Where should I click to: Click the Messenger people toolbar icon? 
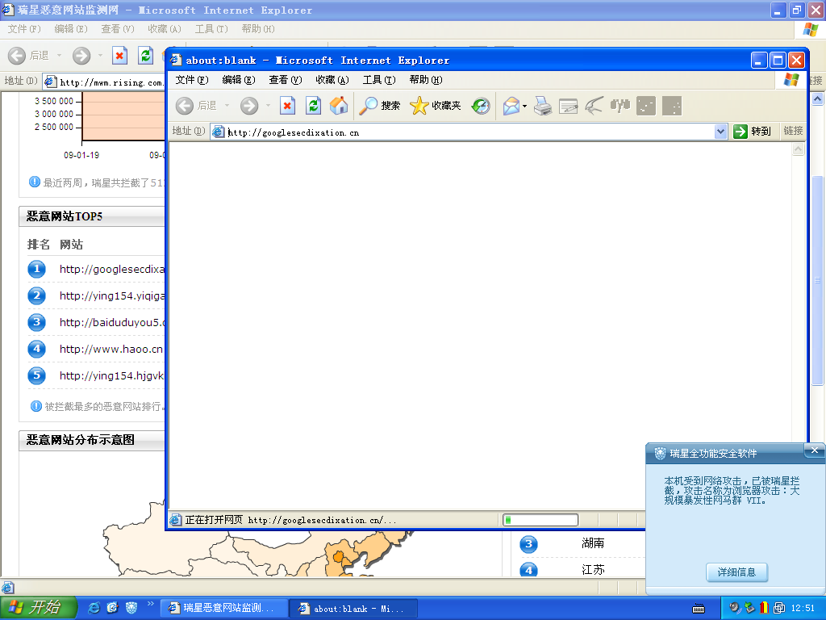620,106
